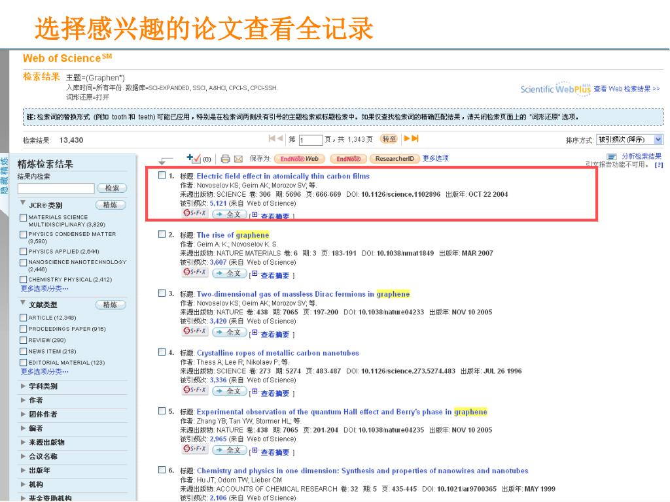Click the select-page arrow icon above checkboxes
Image resolution: width=670 pixels, height=502 pixels.
165,161
